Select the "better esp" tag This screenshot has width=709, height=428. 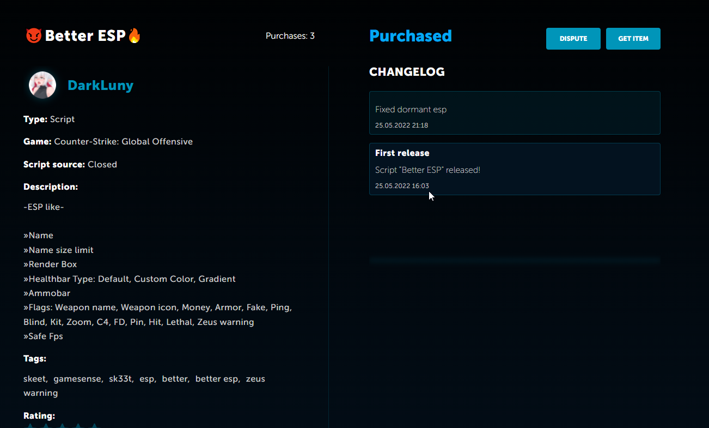click(x=217, y=379)
